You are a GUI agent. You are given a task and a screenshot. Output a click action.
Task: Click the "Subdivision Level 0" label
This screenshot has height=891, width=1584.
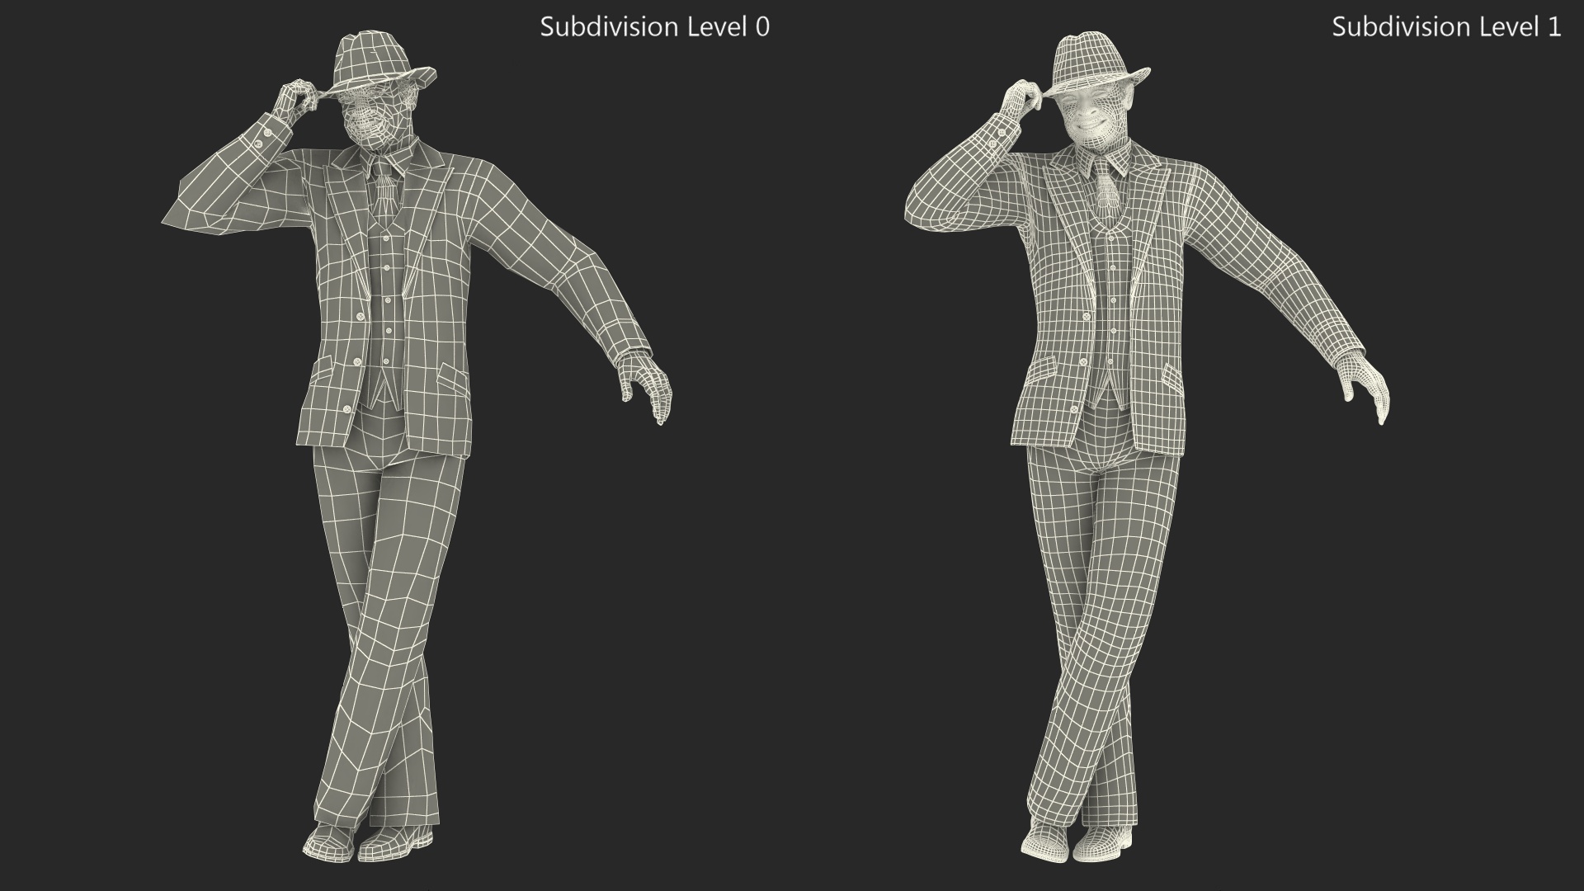tap(654, 27)
